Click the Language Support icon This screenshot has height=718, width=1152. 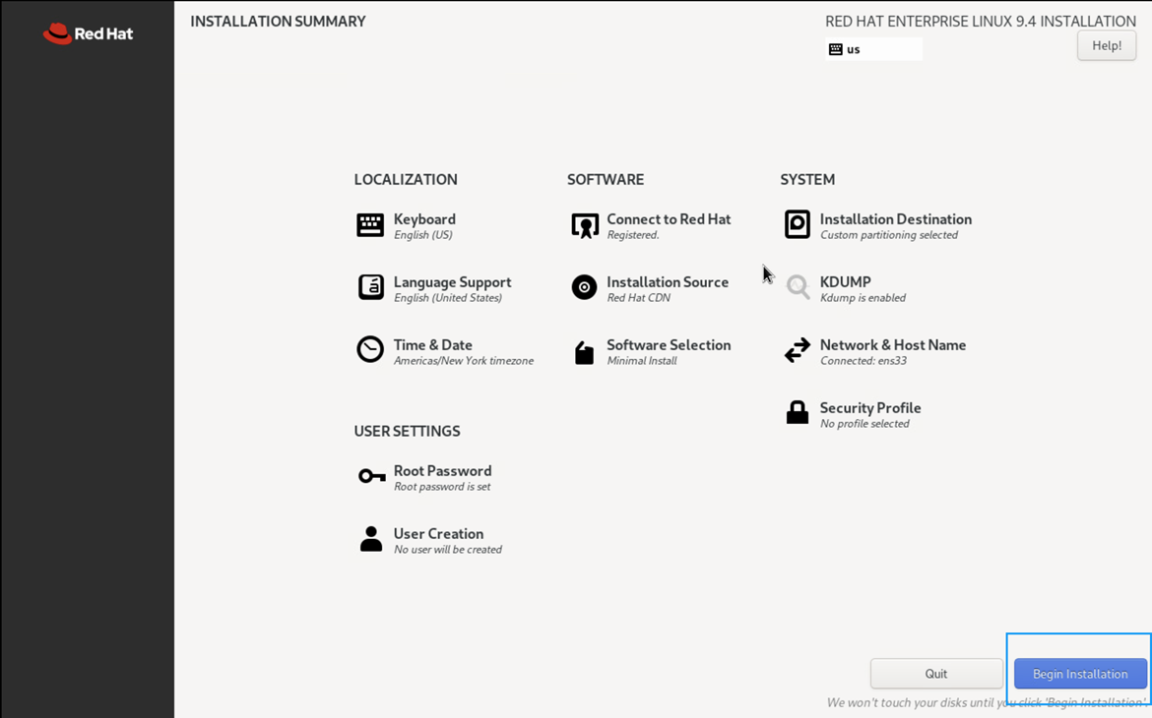click(370, 287)
